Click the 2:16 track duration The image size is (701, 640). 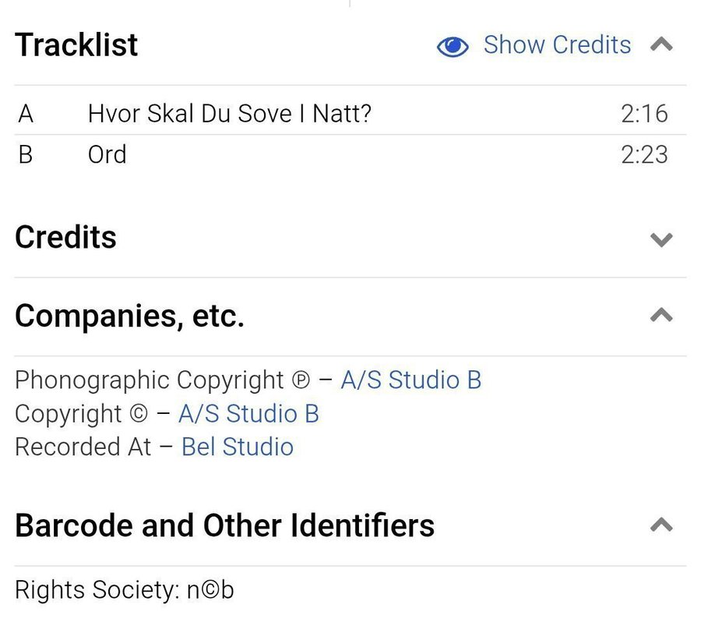click(x=644, y=114)
